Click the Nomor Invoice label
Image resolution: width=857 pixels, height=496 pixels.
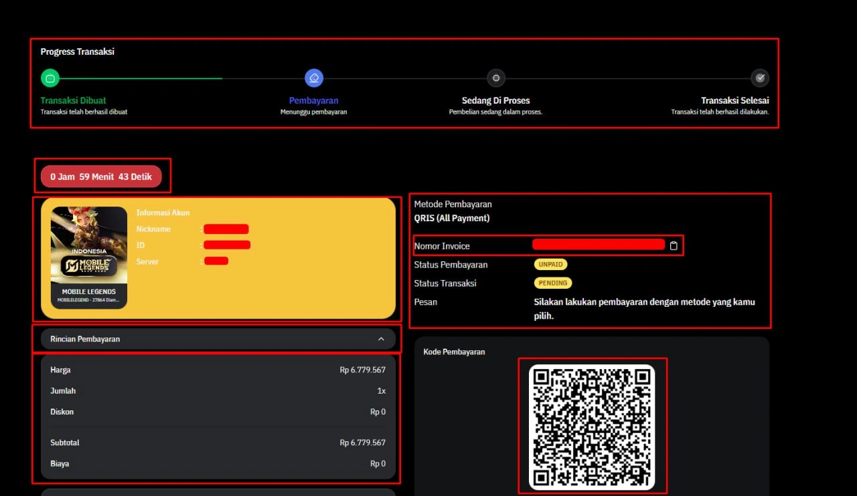pyautogui.click(x=442, y=246)
